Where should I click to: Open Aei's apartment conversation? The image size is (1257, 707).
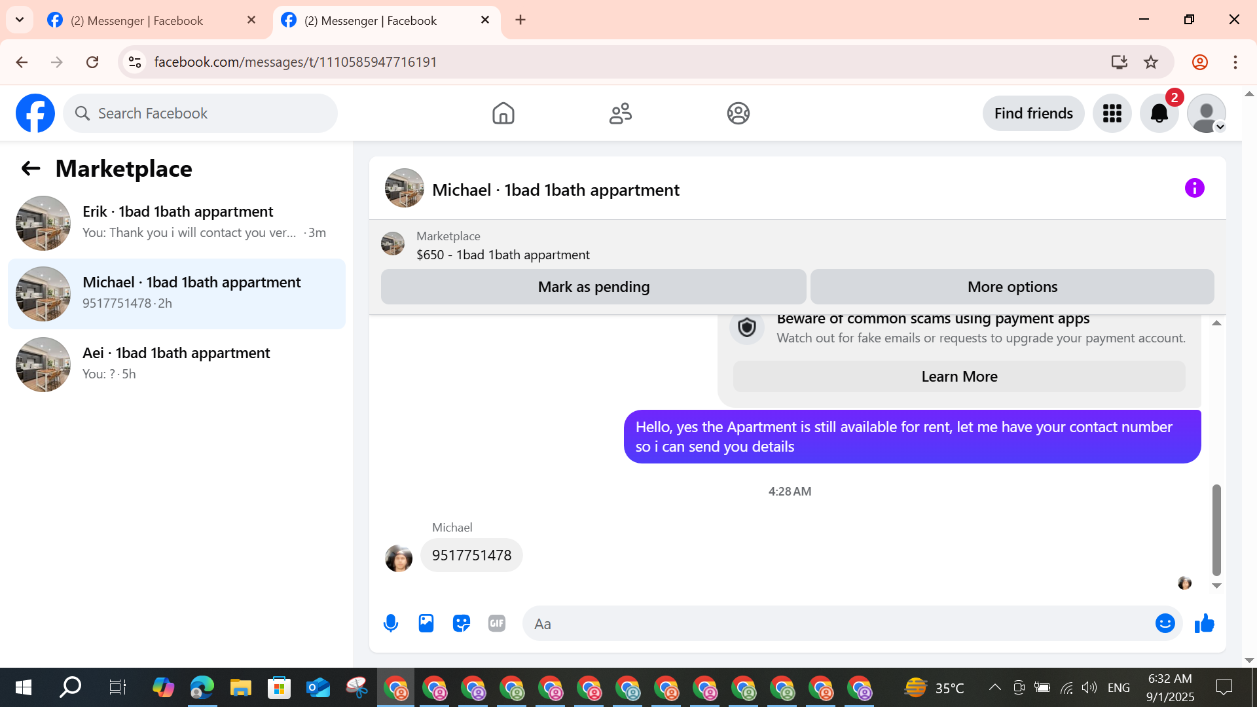(177, 365)
